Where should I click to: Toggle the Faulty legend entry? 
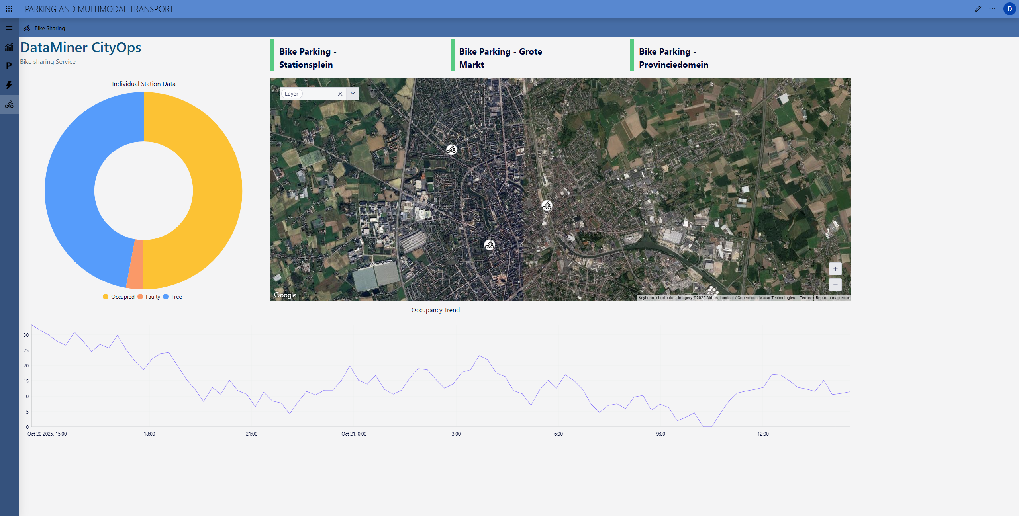[149, 297]
